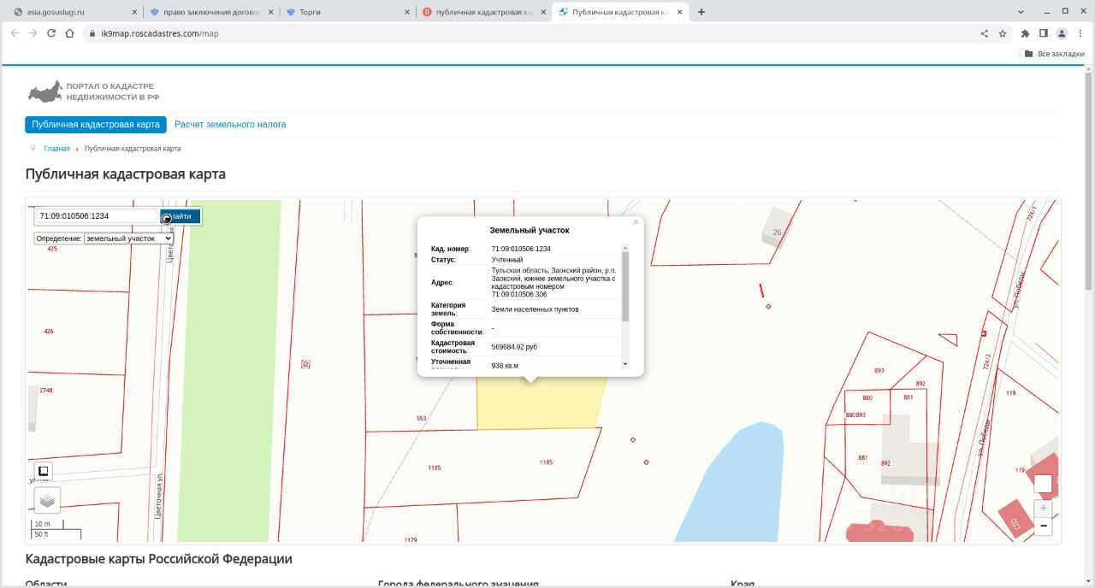Open the tab search chevron
The width and height of the screenshot is (1095, 588).
1021,12
